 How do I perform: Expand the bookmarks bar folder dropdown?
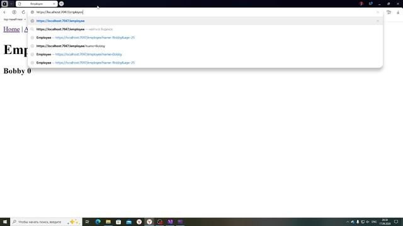(x=15, y=19)
